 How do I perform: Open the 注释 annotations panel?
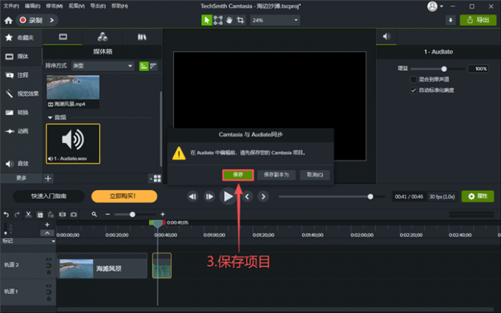[21, 75]
